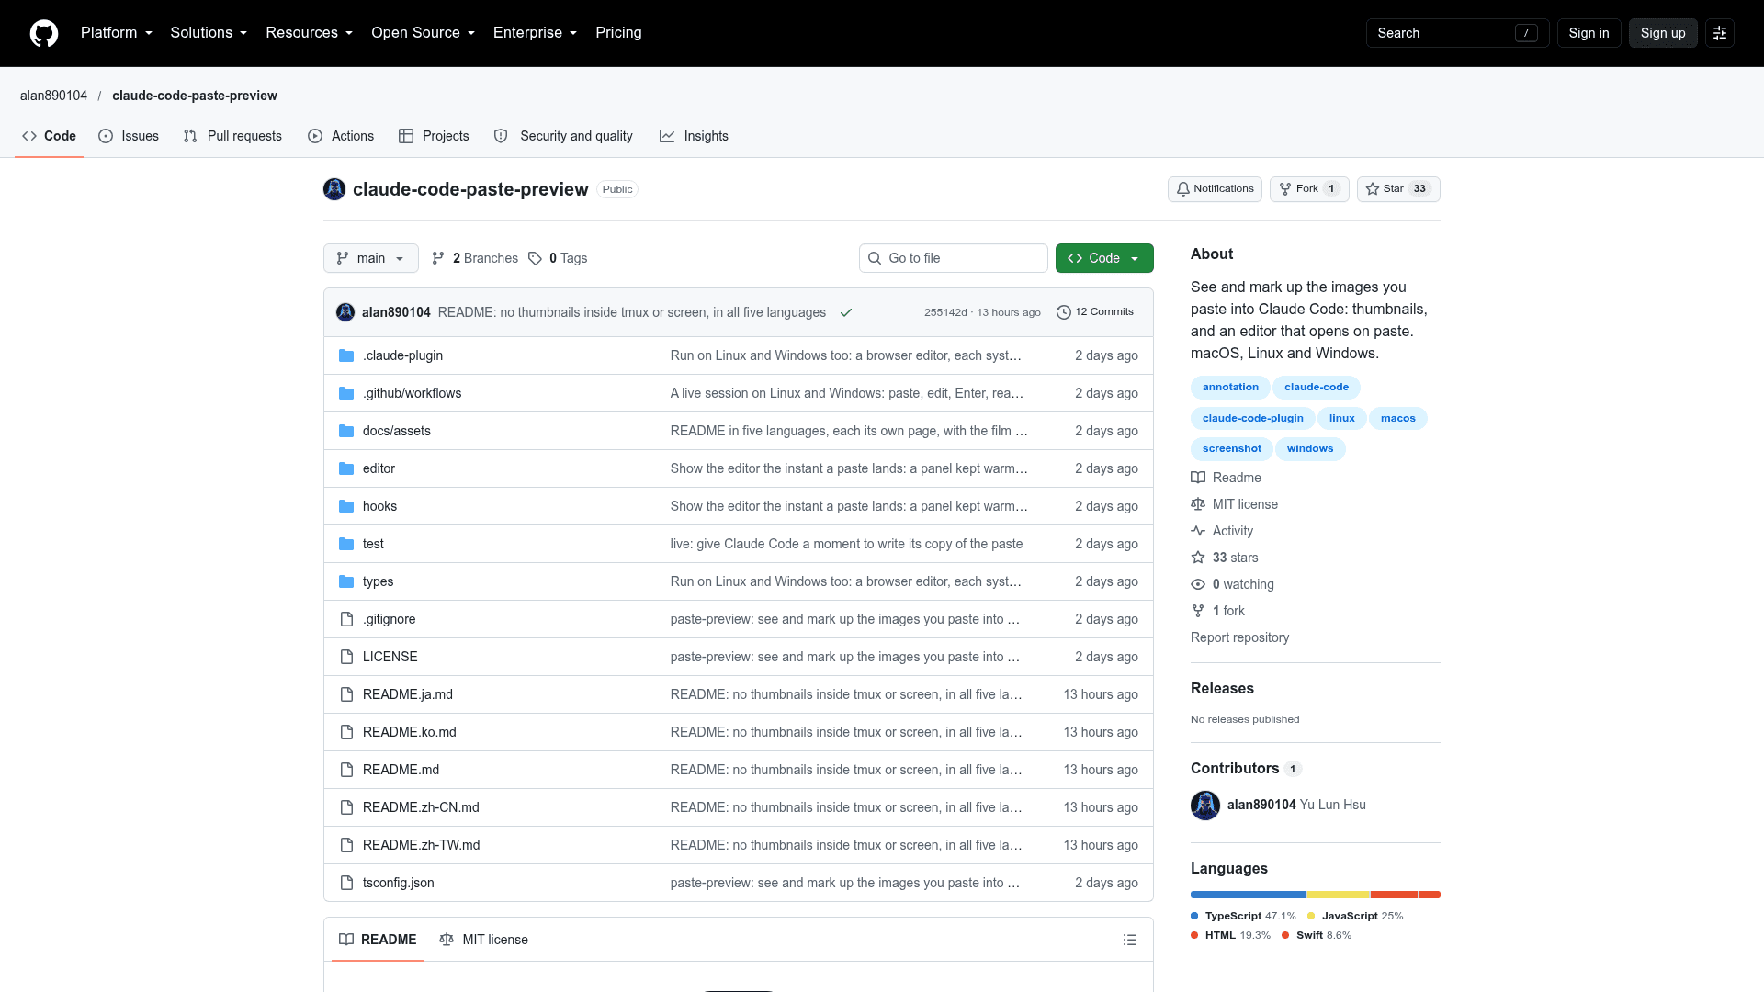Expand the Open Source menu
This screenshot has width=1764, height=992.
[424, 33]
